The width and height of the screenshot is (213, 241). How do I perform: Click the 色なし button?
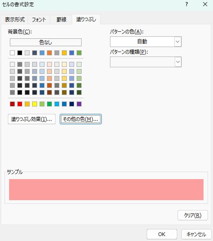coord(46,42)
